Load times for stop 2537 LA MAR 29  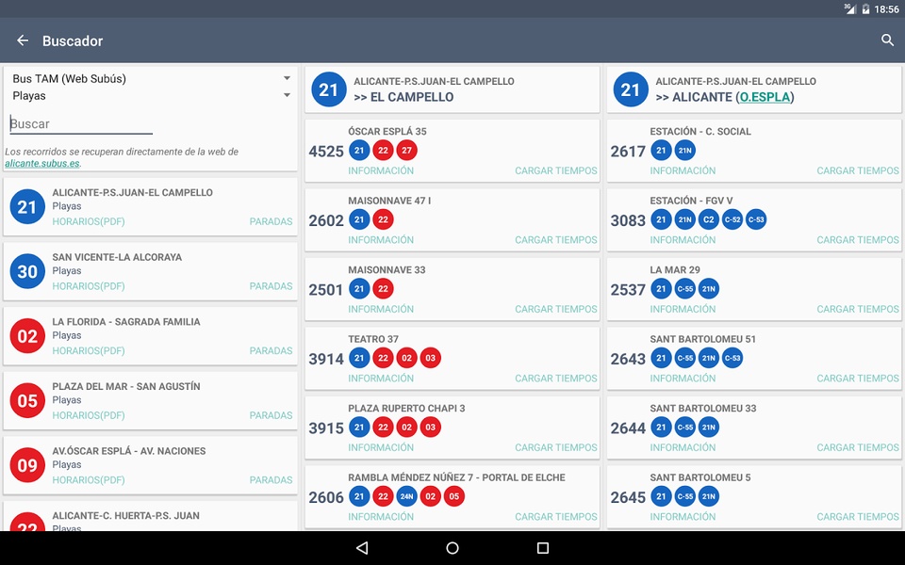coord(858,309)
